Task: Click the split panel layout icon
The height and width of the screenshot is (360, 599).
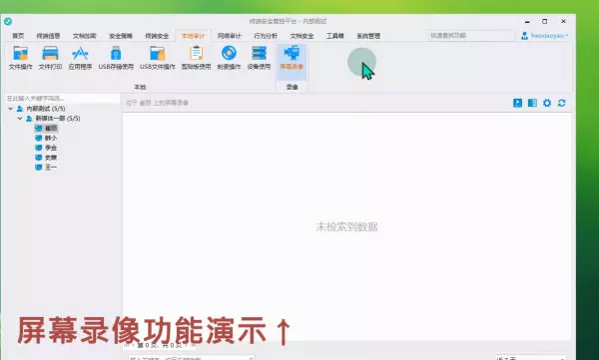Action: (532, 103)
